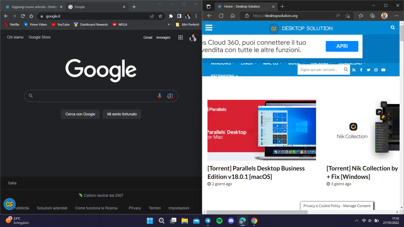Open the Dashboard Rewards bookmark

tap(91, 25)
